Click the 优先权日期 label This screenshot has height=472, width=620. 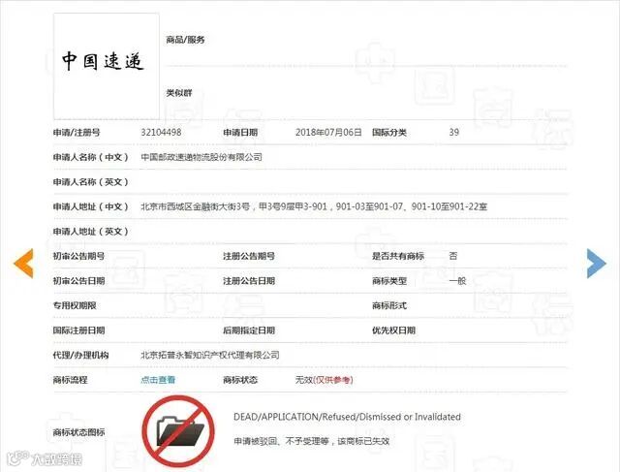coord(393,330)
